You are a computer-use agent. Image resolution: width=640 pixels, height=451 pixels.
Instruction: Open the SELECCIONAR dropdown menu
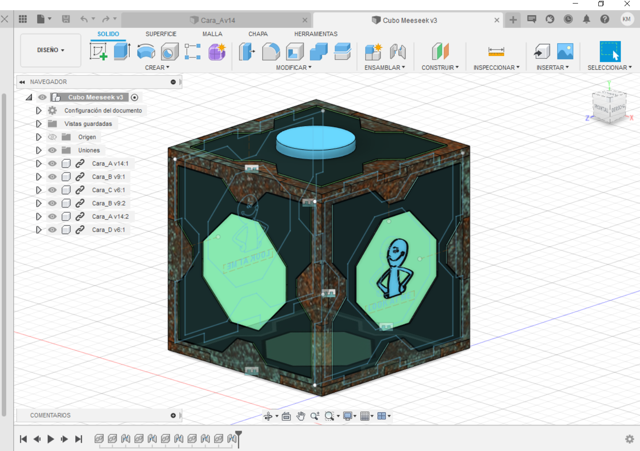[609, 68]
